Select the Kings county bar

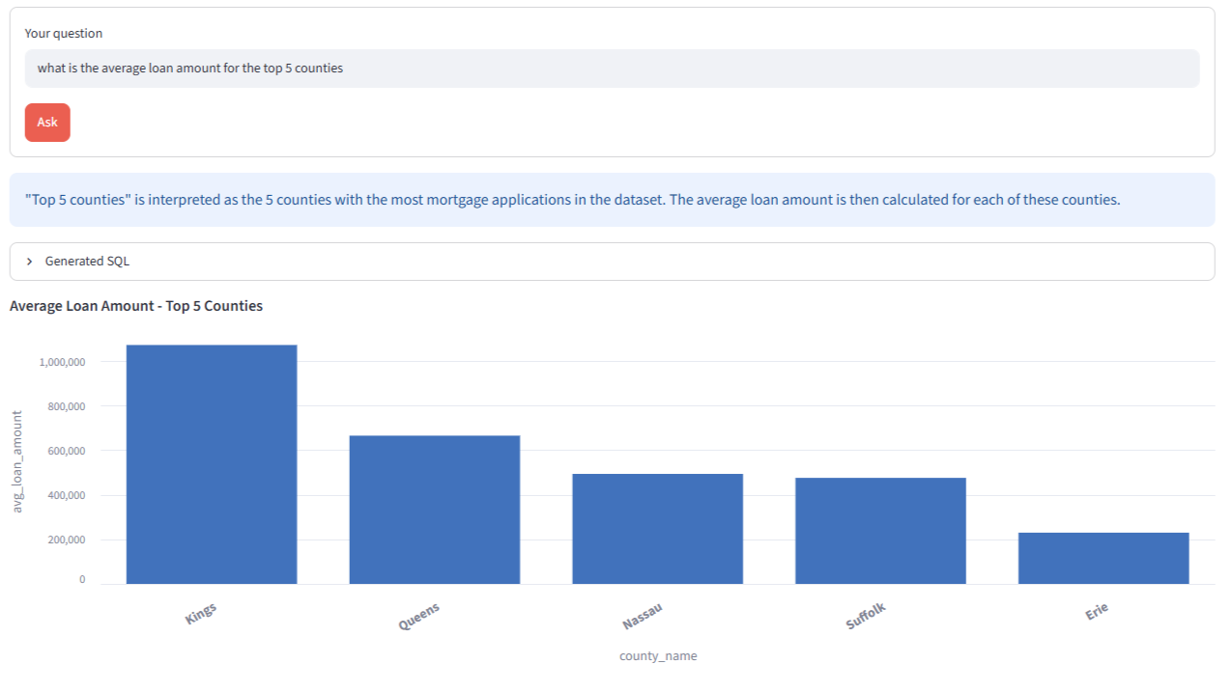(x=212, y=464)
